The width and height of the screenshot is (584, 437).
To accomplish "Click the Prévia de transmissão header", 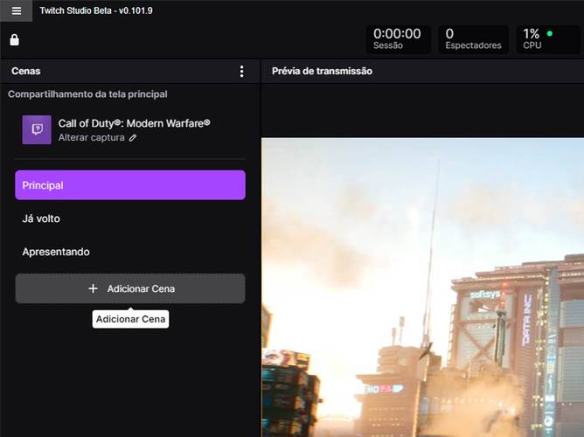I will tap(322, 71).
